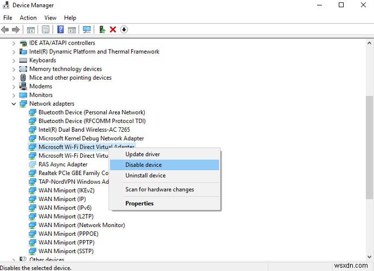Click Show/Hide Console Tree toolbar icon
Screen dimensions: 374x271
coord(31,30)
